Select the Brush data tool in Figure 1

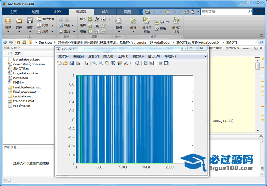pos(126,63)
